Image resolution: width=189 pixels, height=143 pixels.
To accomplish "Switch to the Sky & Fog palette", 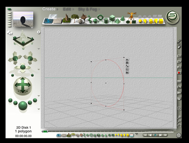I will pos(88,9).
